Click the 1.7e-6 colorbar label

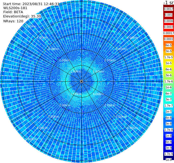point(169,81)
